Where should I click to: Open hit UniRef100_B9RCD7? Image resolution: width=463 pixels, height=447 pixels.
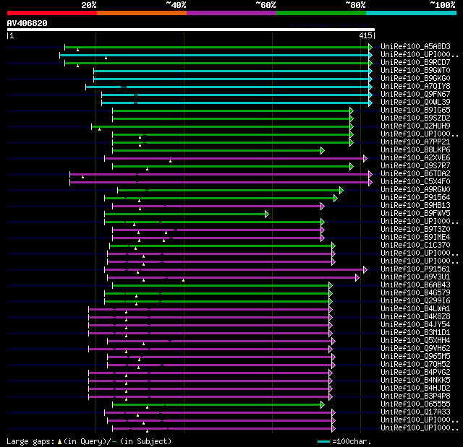415,63
